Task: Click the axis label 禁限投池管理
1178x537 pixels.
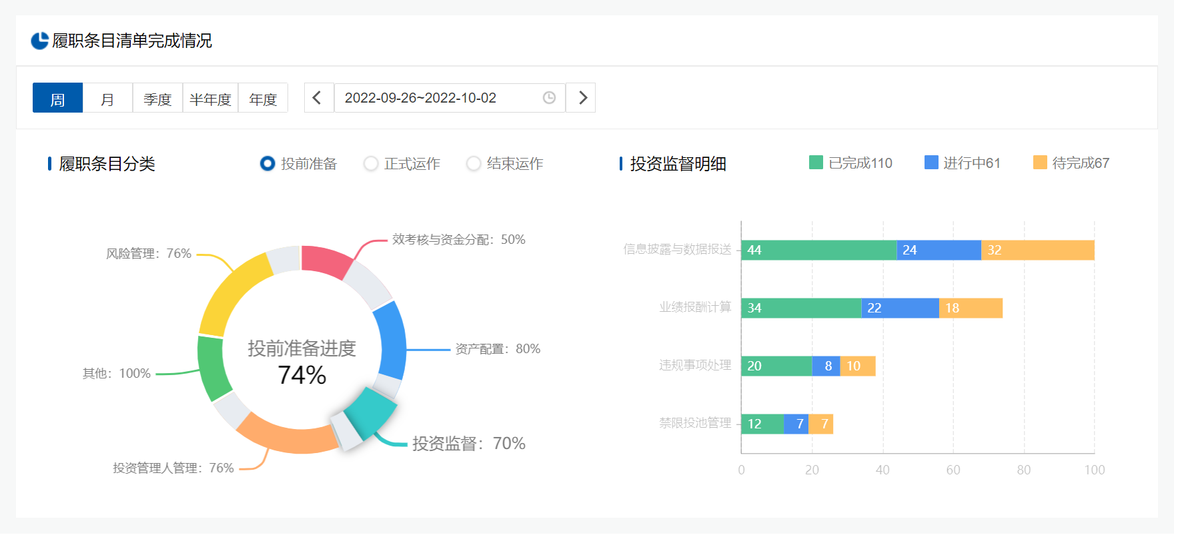Action: [696, 423]
